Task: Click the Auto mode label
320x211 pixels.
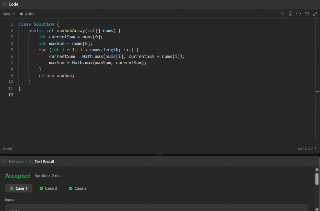Action: click(x=29, y=14)
